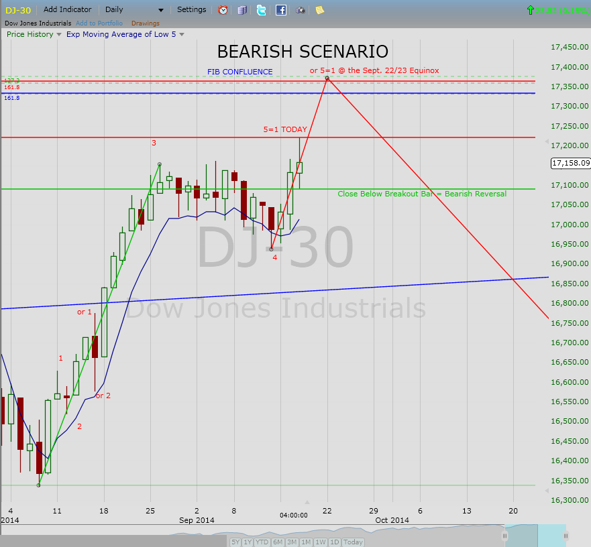Screen dimensions: 591x547
Task: Select the 1Y time range button
Action: (x=248, y=542)
